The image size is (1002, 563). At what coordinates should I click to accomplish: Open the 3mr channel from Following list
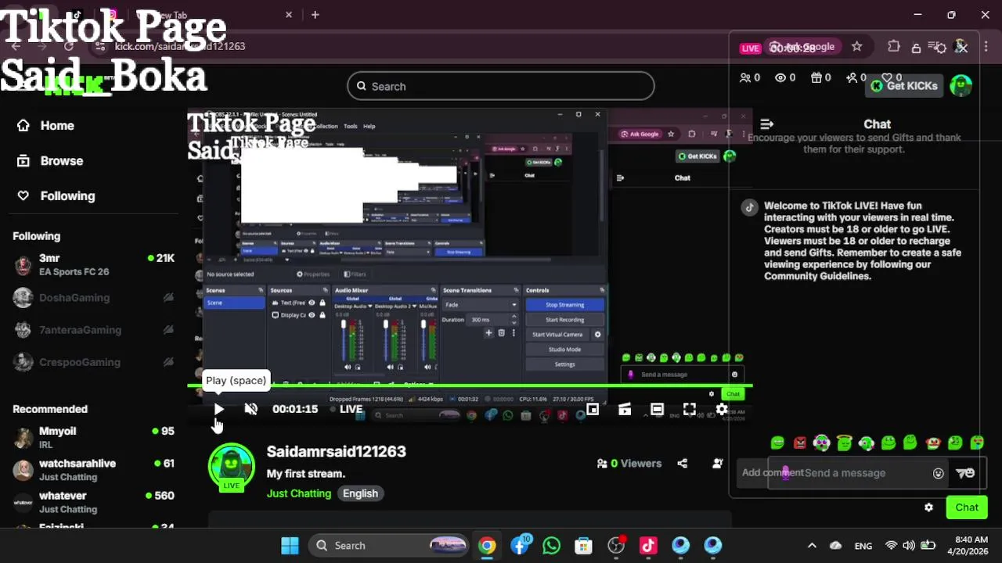pyautogui.click(x=94, y=265)
